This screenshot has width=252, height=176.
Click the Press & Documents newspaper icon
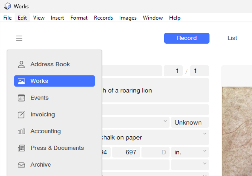[x=21, y=148]
